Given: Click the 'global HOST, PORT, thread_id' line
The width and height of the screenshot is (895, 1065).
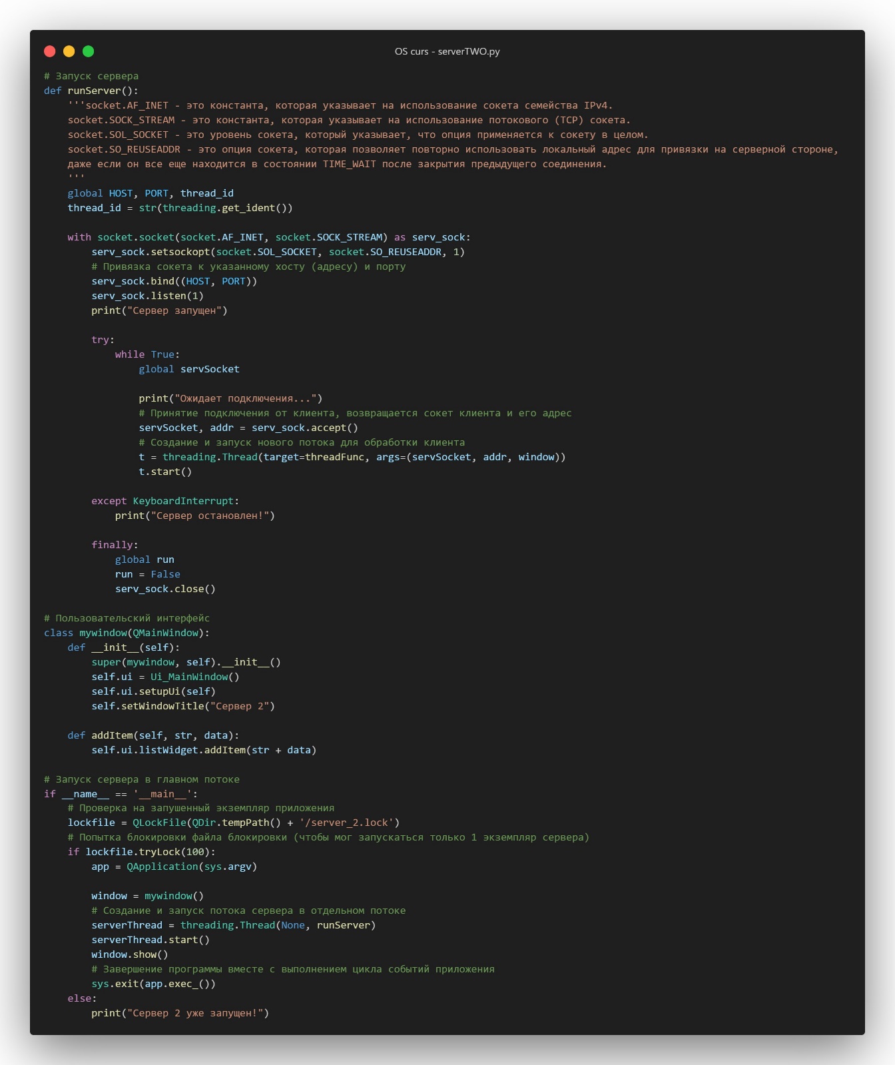Looking at the screenshot, I should tap(150, 193).
